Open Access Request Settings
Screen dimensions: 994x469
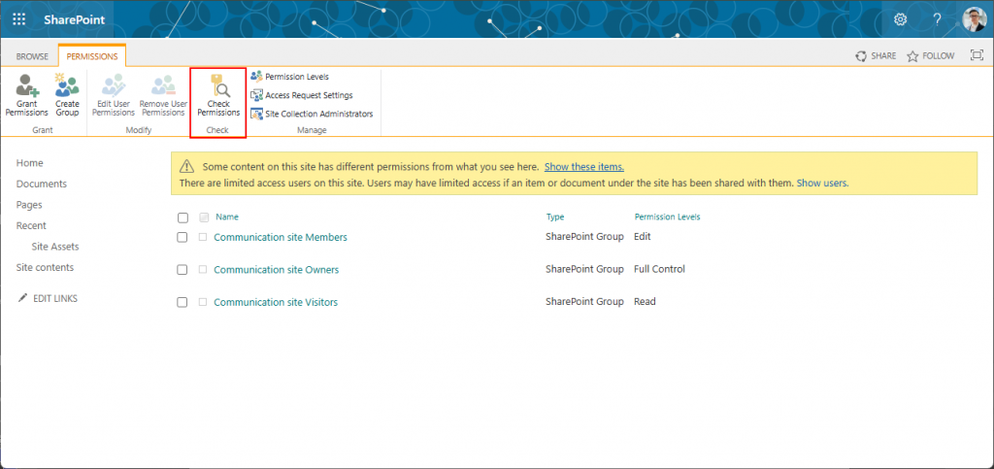point(308,95)
